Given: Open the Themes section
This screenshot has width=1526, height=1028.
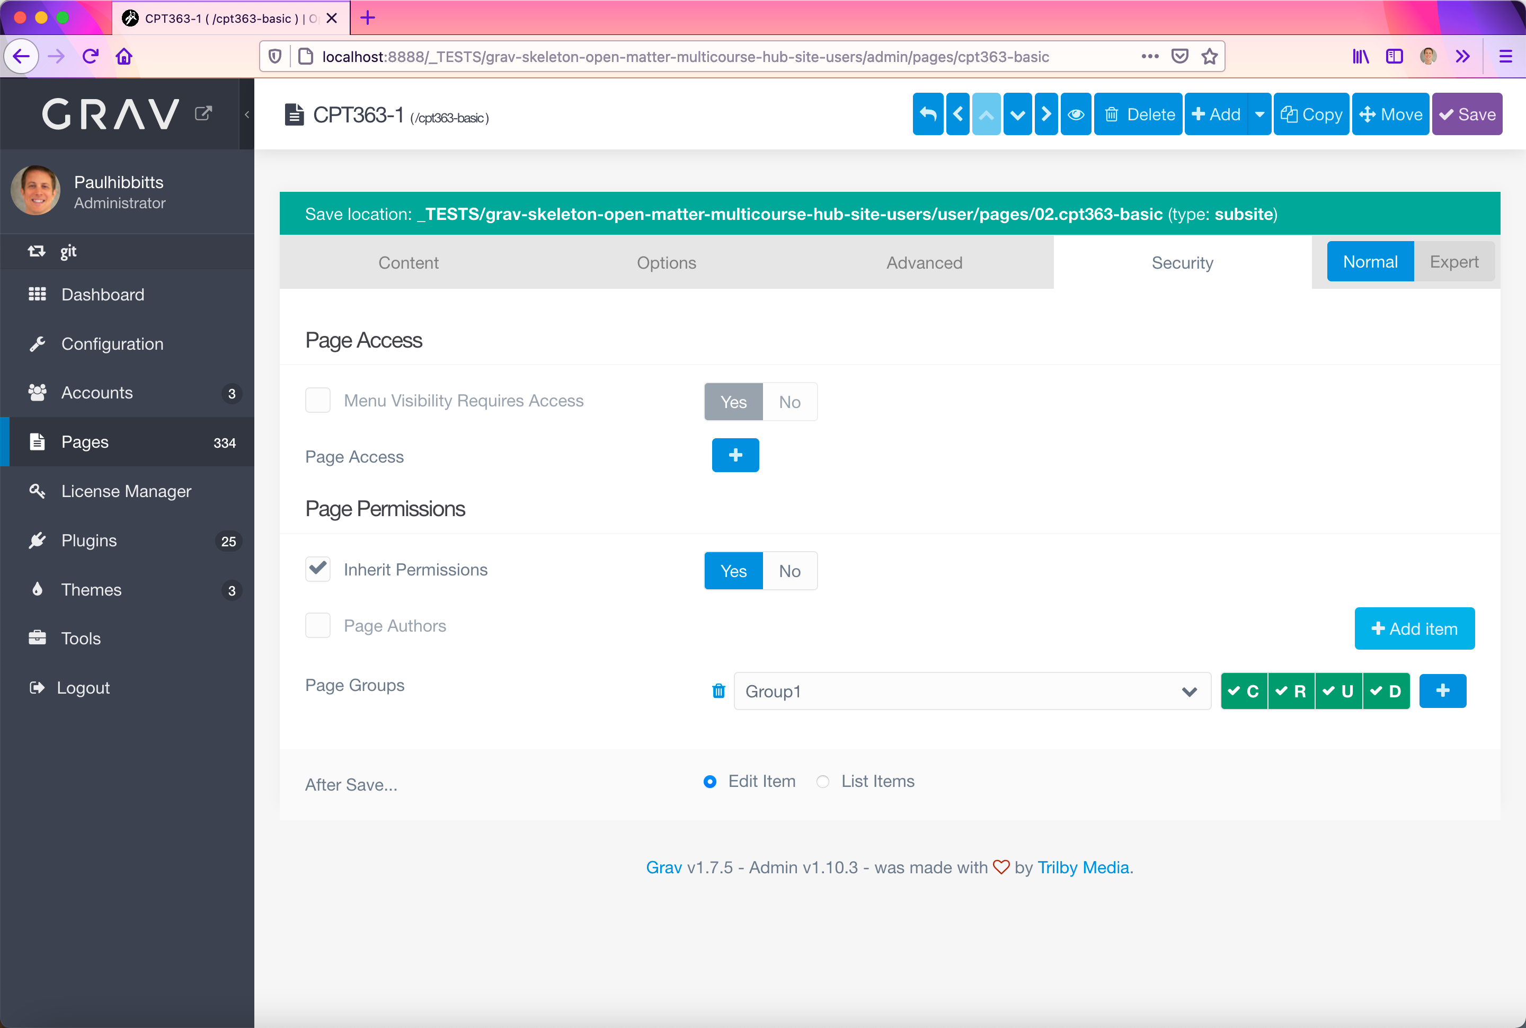Looking at the screenshot, I should tap(91, 589).
